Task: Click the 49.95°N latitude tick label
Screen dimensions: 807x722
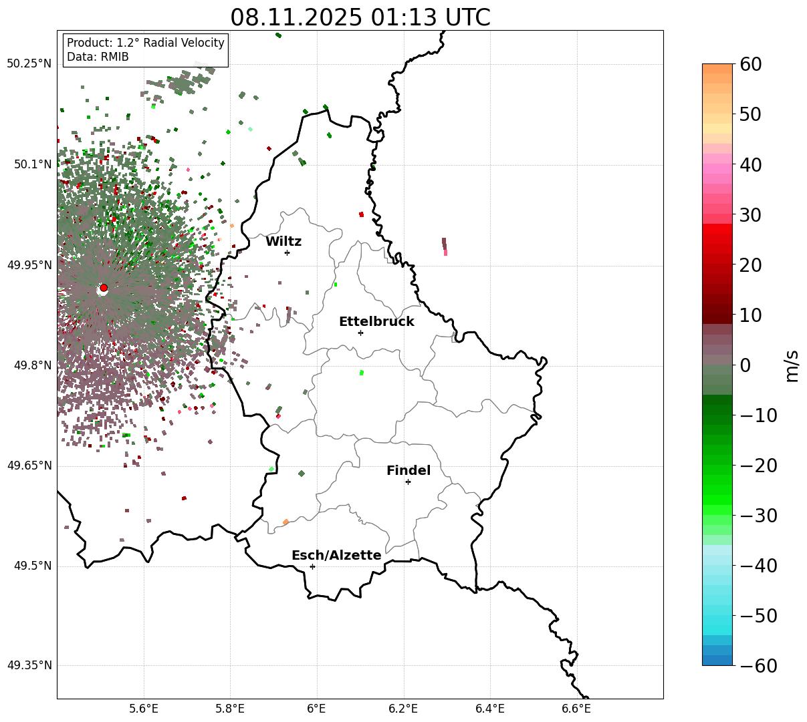Action: point(29,265)
